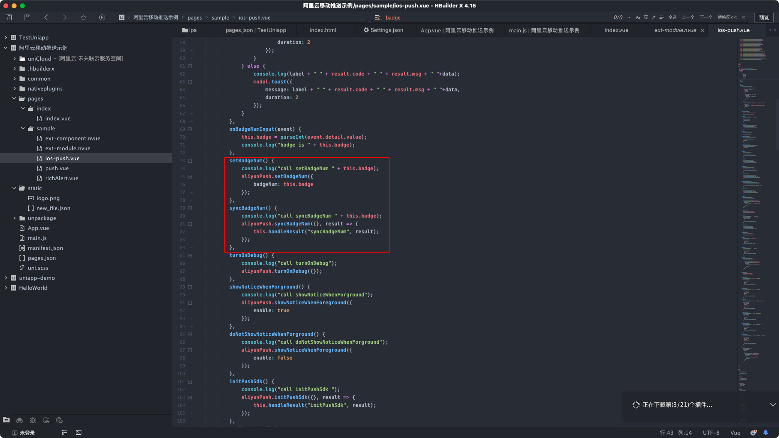Save the file with the floppy disk icon

27,17
